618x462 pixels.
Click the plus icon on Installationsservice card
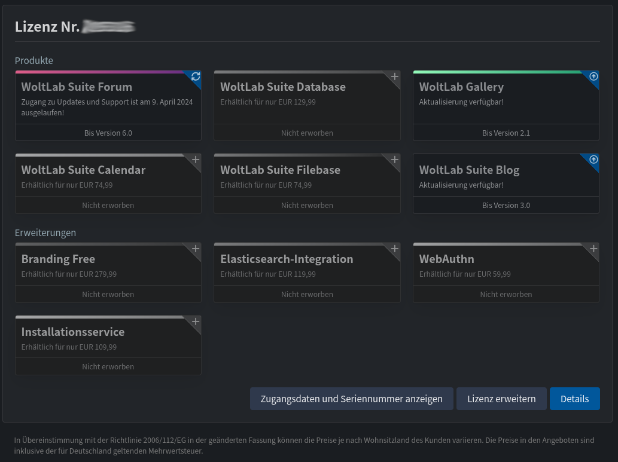(x=196, y=322)
